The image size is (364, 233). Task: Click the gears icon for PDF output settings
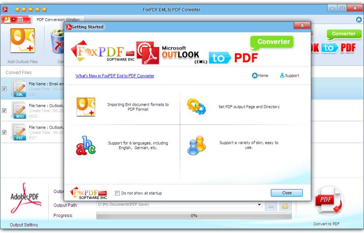click(x=197, y=107)
